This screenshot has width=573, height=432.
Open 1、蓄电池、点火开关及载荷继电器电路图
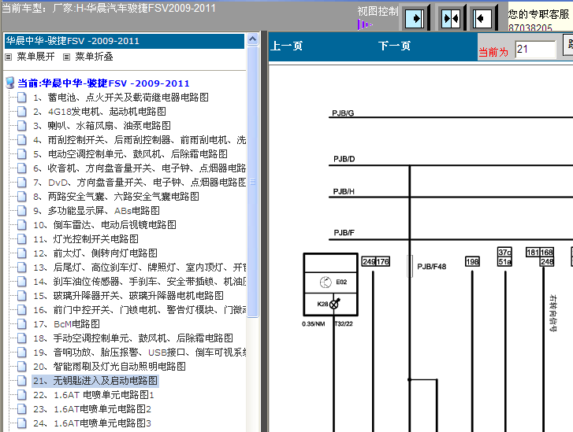tap(121, 98)
